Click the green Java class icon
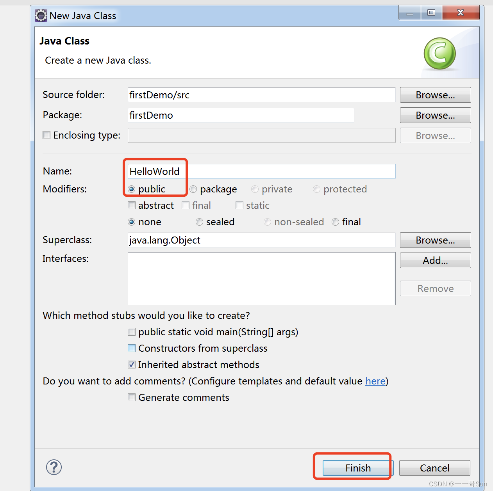This screenshot has height=491, width=493. tap(440, 54)
